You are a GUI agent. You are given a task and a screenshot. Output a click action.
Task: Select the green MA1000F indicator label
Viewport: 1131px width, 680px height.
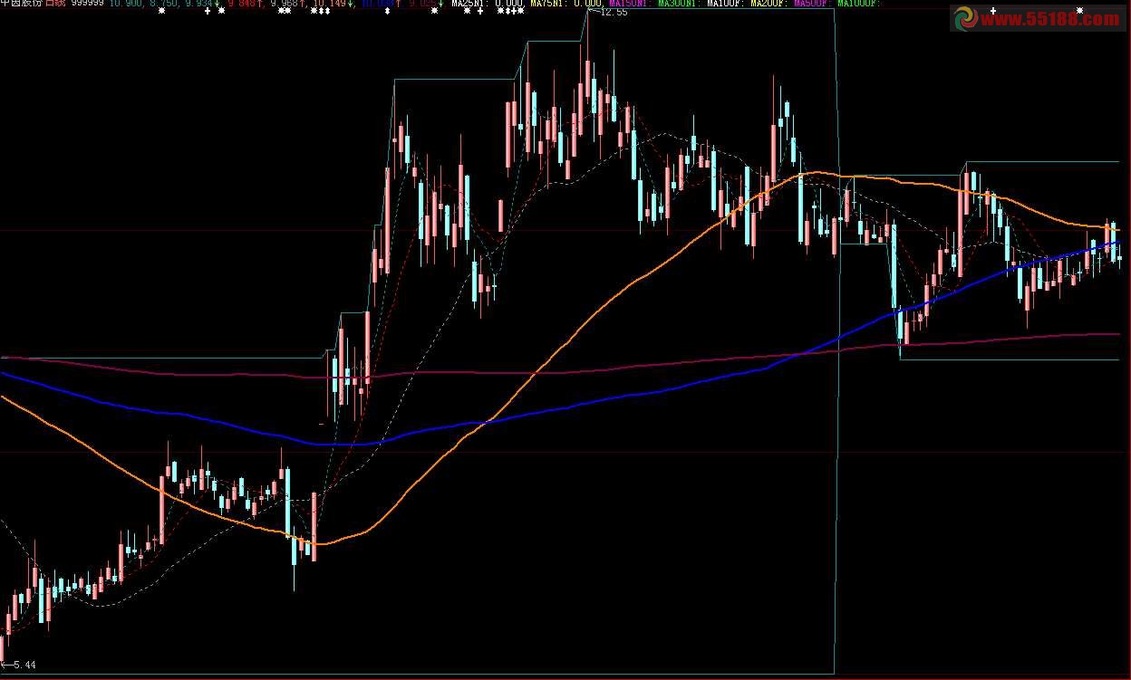[858, 4]
